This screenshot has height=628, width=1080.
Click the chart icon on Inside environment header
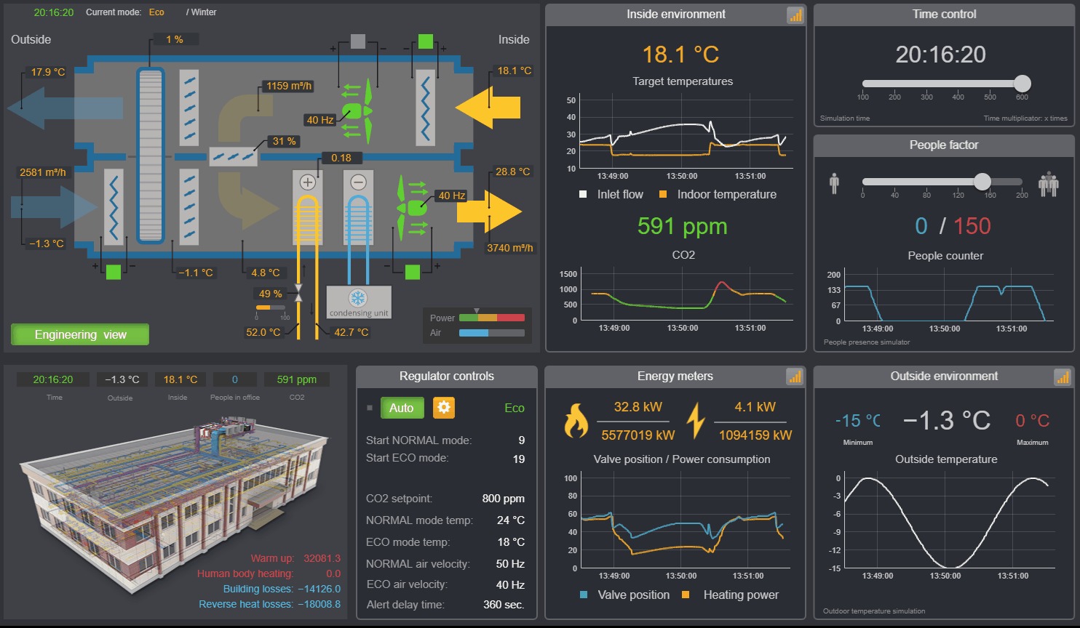coord(795,14)
